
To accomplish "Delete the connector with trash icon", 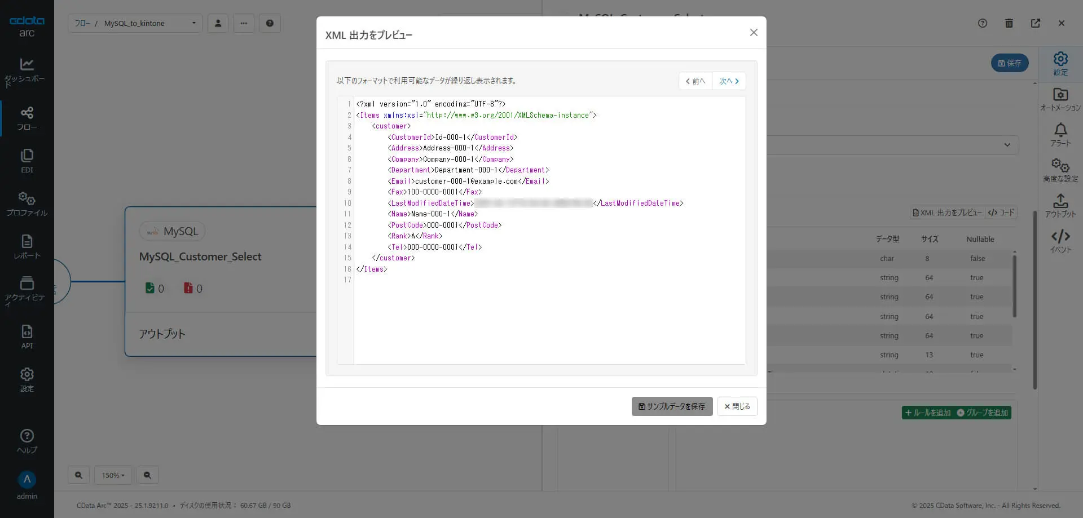I will pyautogui.click(x=1009, y=23).
